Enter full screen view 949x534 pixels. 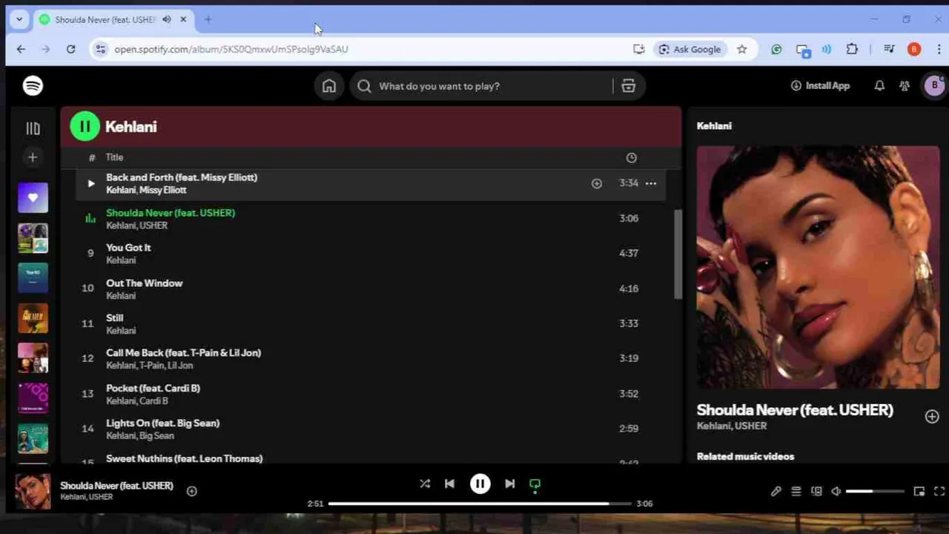point(939,491)
